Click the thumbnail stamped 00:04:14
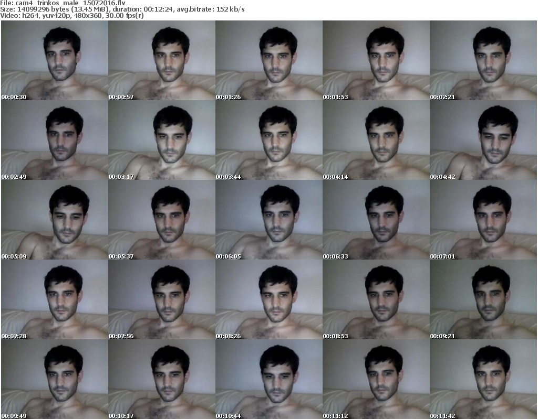The height and width of the screenshot is (419, 538). (376, 140)
